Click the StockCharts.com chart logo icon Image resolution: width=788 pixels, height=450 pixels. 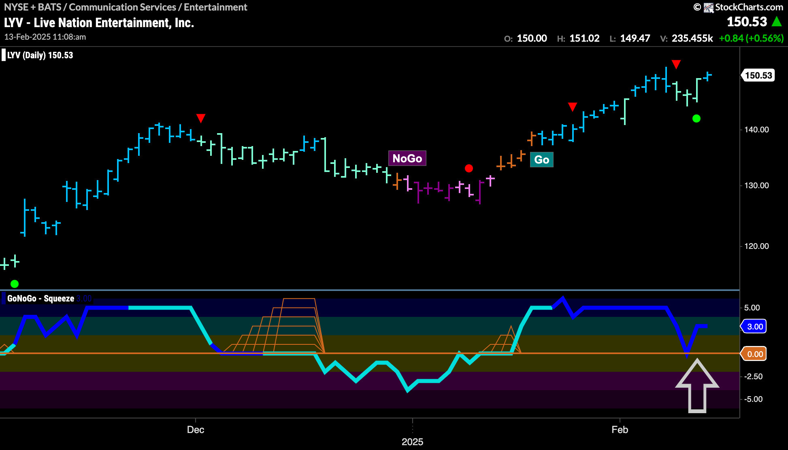click(x=709, y=7)
